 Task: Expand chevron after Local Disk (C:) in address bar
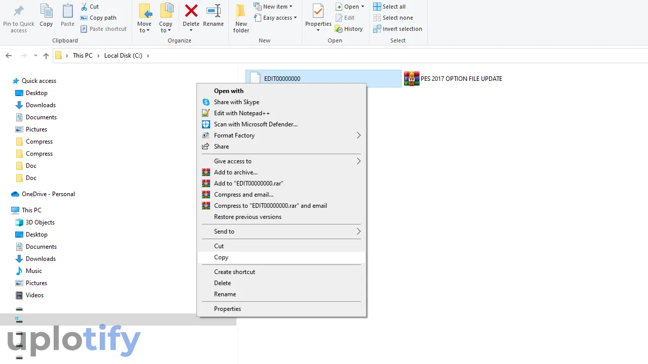pyautogui.click(x=148, y=56)
